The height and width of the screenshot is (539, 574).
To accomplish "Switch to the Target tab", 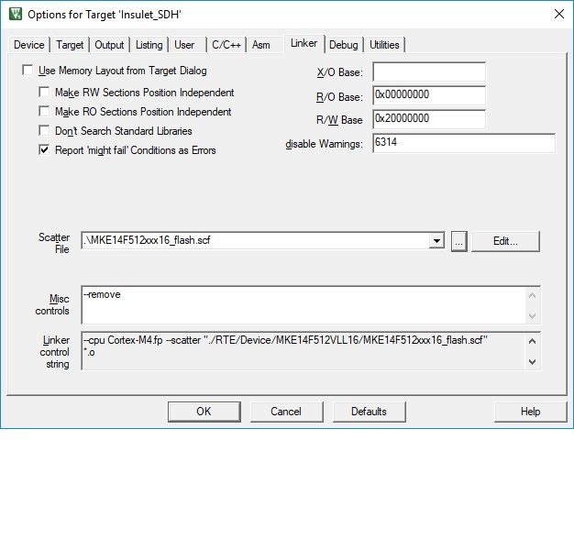I will 70,45.
